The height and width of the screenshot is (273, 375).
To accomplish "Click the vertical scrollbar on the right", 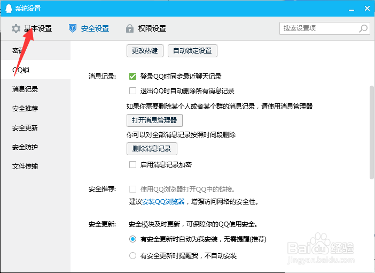I will (x=372, y=132).
